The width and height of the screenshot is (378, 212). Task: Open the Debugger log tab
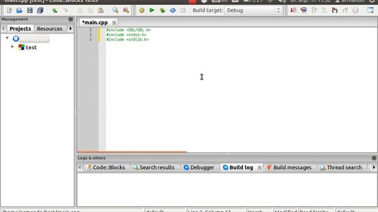click(199, 167)
